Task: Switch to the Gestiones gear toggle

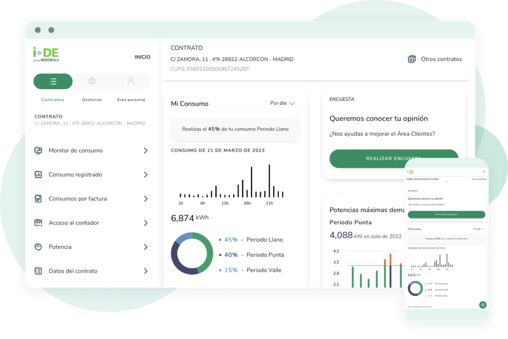Action: pos(92,81)
